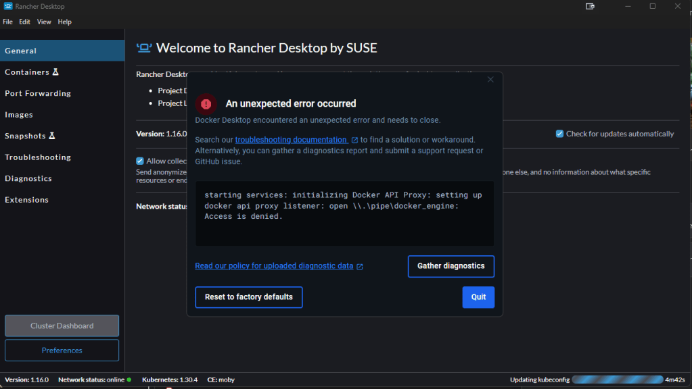Viewport: 692px width, 389px height.
Task: Click the Welcome to Rancher Desktop by SUSE heading
Action: (267, 48)
